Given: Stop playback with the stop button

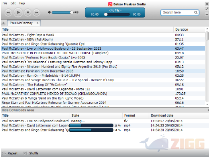Looking at the screenshot, I should 28,12.
